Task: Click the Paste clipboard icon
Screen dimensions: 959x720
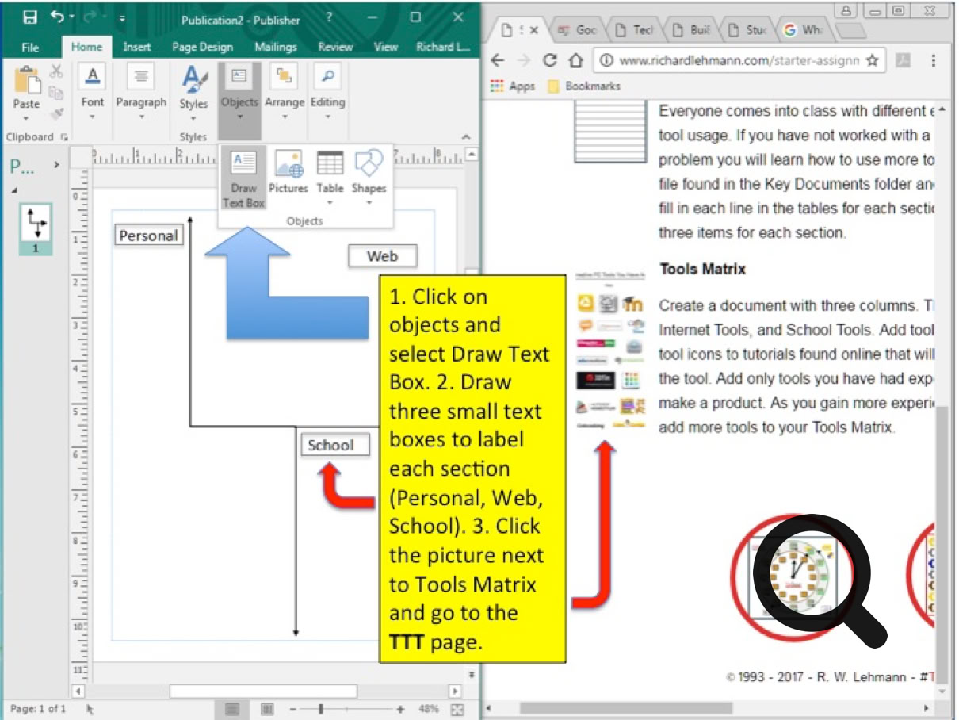Action: [26, 81]
